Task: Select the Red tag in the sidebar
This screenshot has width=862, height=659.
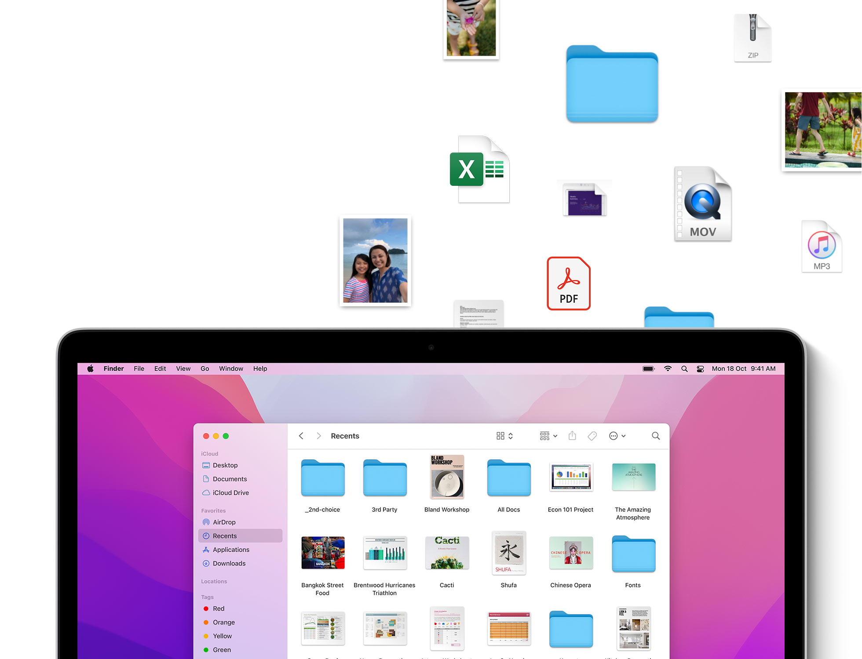Action: (218, 608)
